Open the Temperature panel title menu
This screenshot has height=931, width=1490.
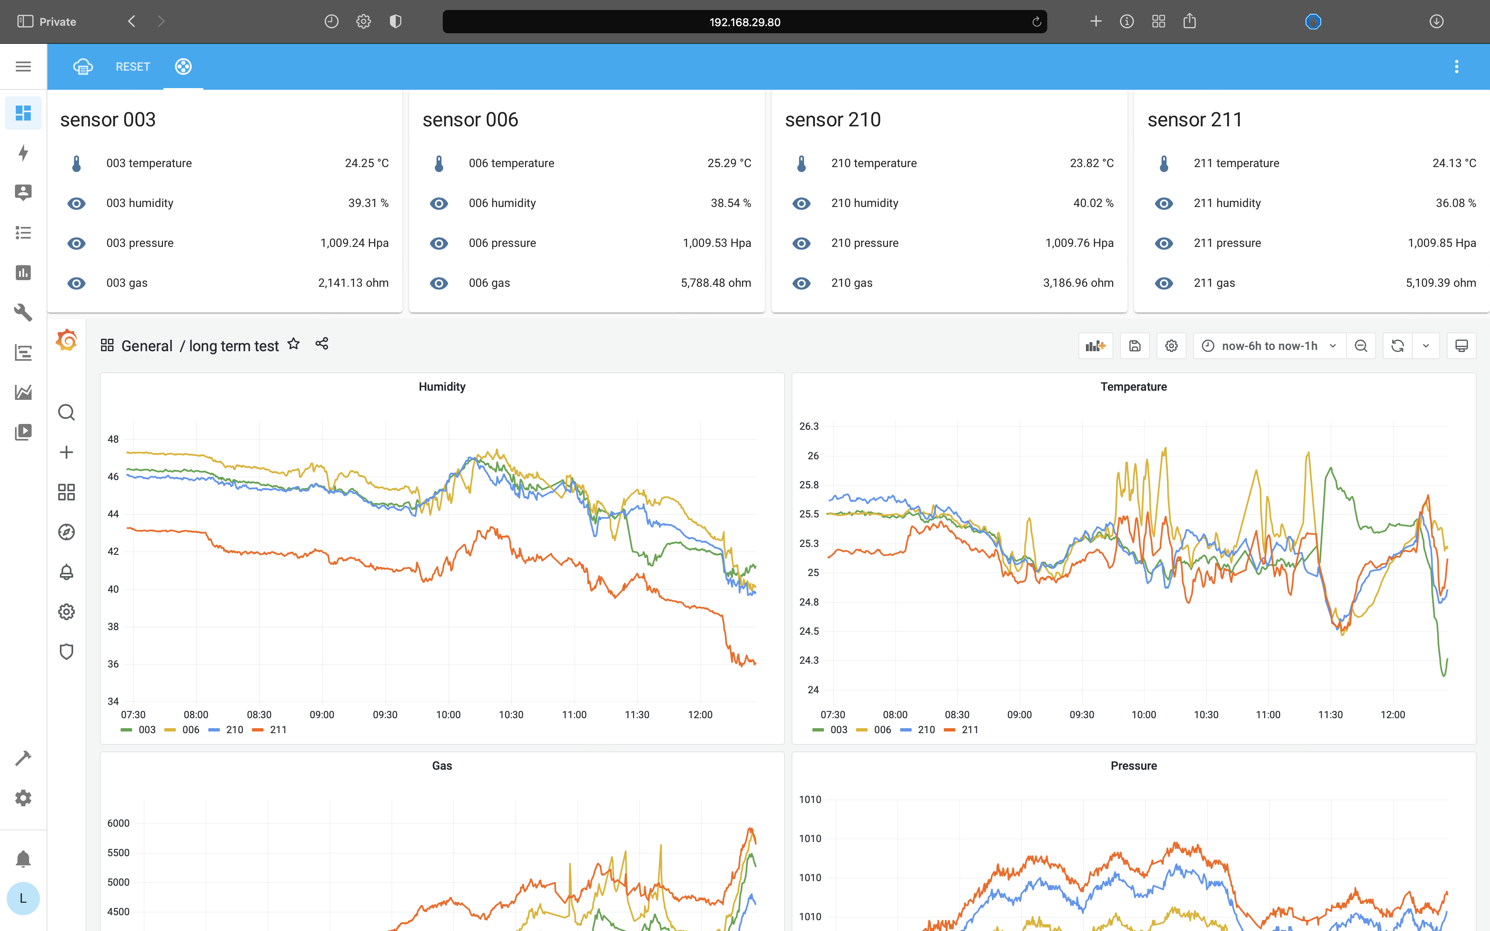coord(1134,387)
